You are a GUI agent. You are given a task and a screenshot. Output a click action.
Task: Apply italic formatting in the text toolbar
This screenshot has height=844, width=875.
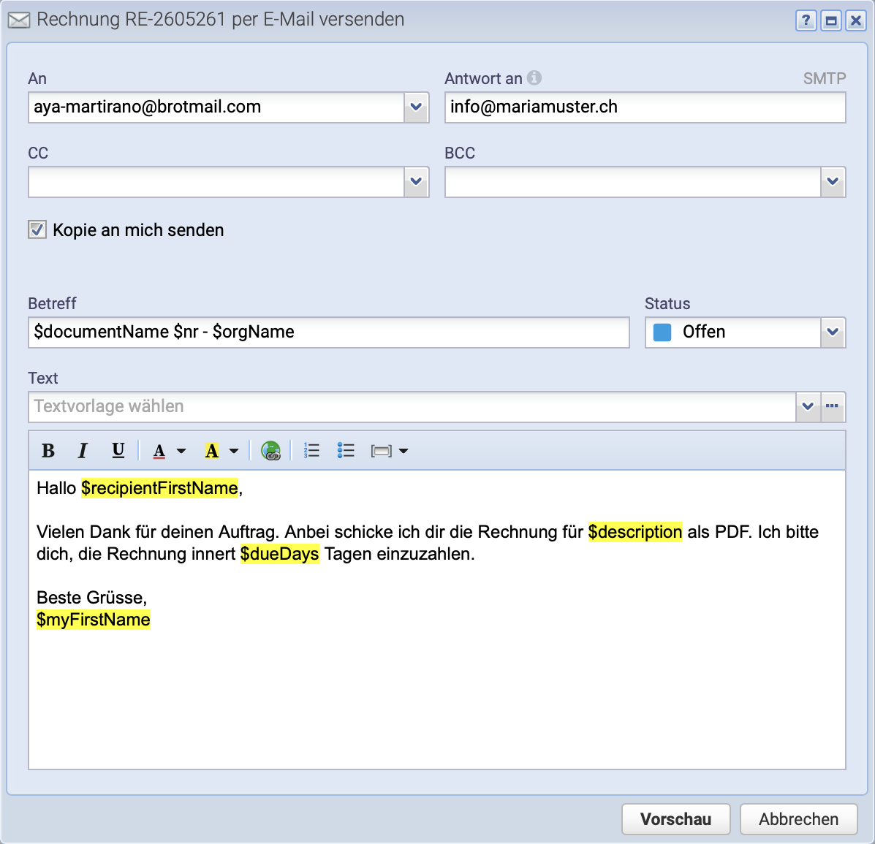pos(83,451)
